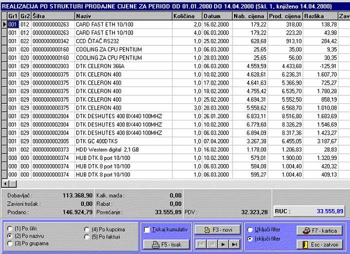Image resolution: width=350 pixels, height=254 pixels.
Task: Select the DTK CELERON 366A row
Action: tap(176, 66)
